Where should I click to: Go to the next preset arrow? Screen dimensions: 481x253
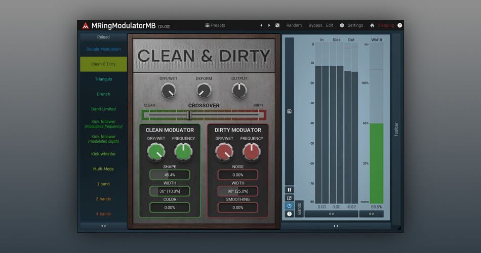click(x=269, y=25)
